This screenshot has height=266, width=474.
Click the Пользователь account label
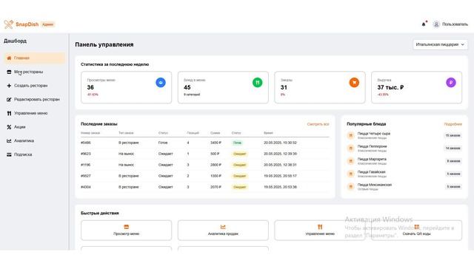[455, 24]
